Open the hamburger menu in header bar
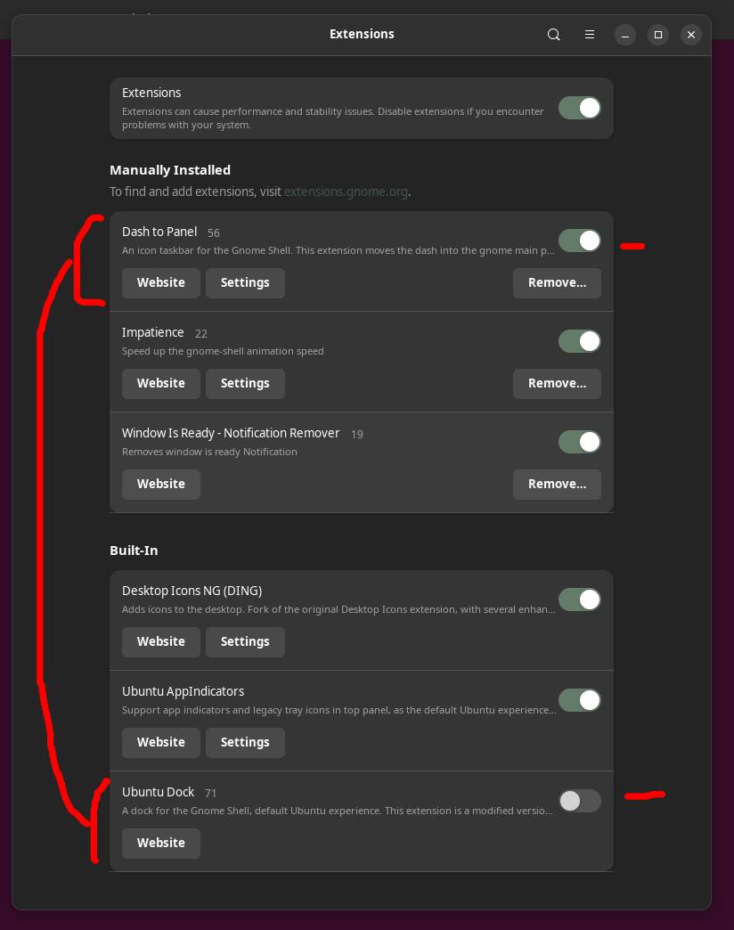 (x=589, y=35)
